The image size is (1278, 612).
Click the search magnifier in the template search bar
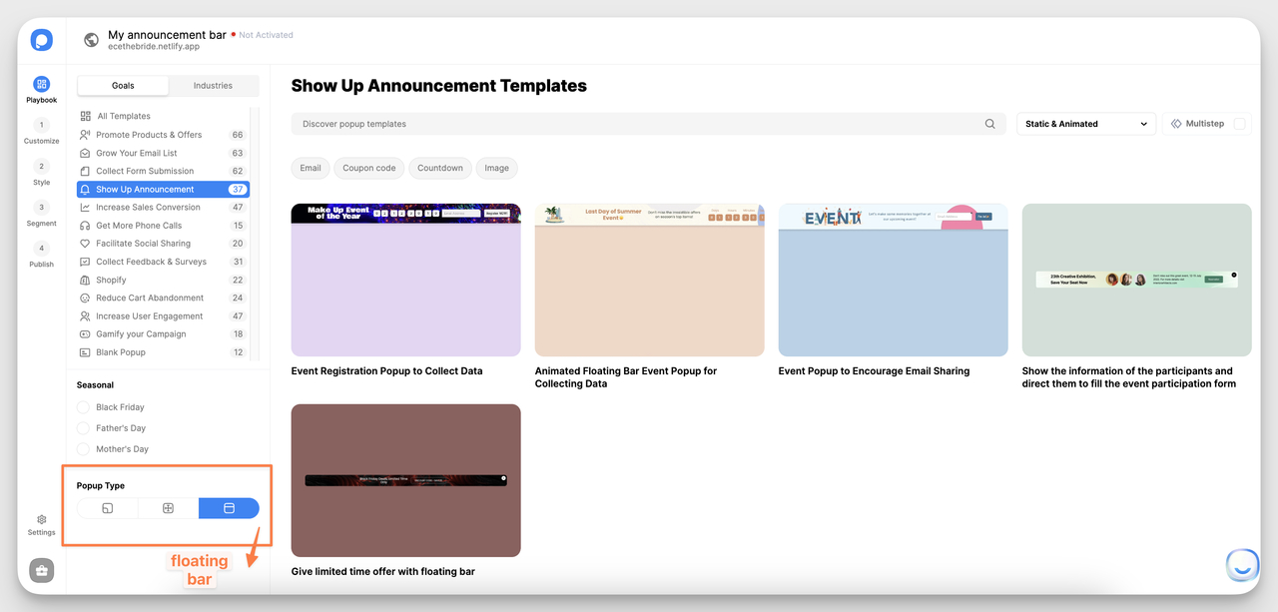click(989, 123)
